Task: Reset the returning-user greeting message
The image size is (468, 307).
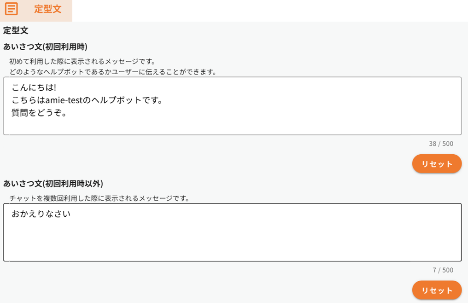Action: point(437,290)
